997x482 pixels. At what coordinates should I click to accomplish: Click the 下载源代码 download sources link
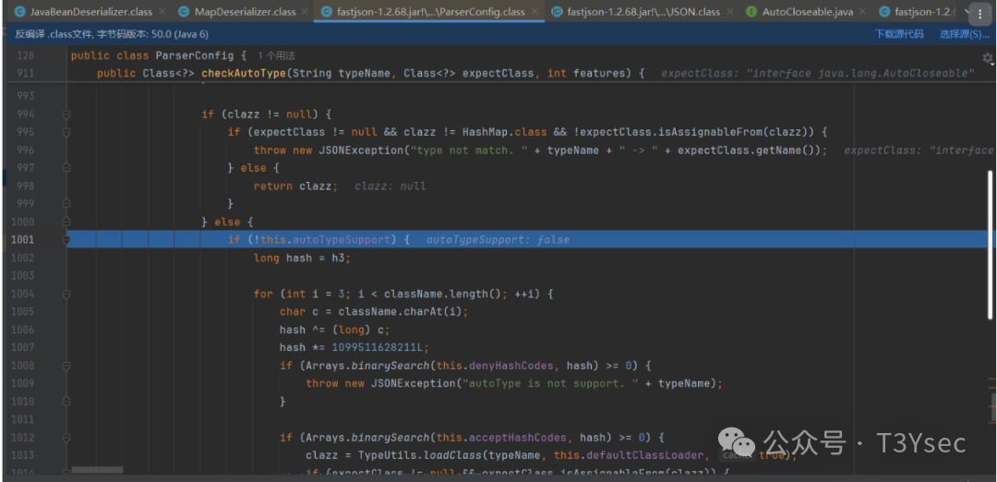click(898, 34)
